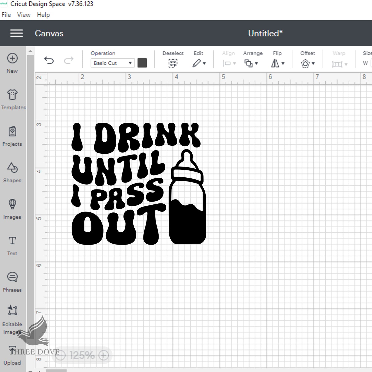Screen dimensions: 372x372
Task: Expand the Arrange dropdown arrow
Action: tap(256, 64)
